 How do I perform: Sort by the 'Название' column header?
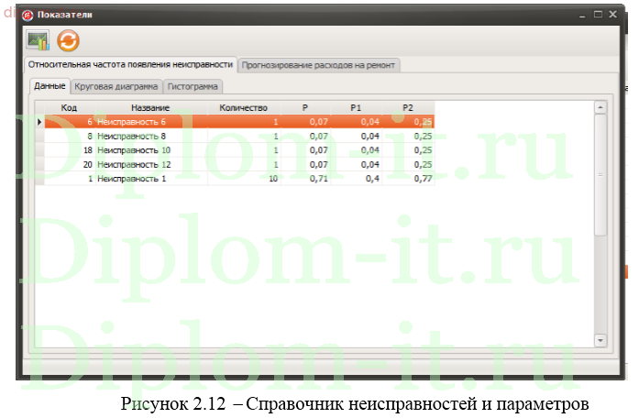150,107
